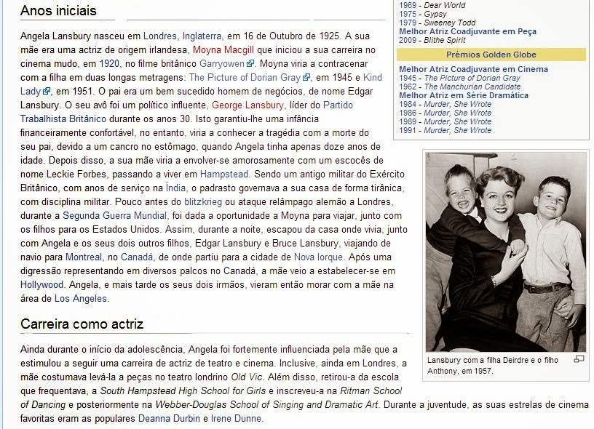Follow the blitzkrieg link

click(x=203, y=201)
